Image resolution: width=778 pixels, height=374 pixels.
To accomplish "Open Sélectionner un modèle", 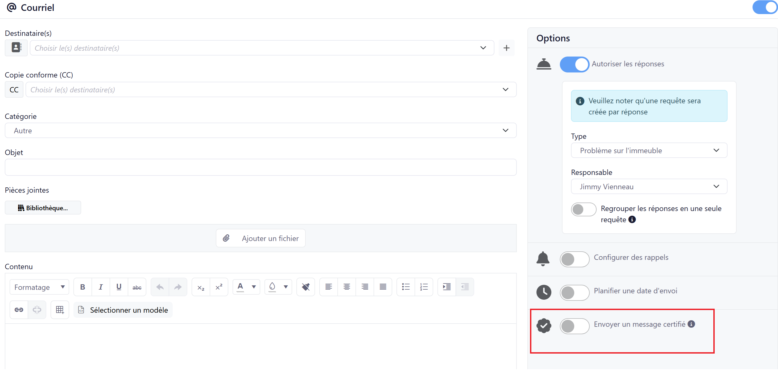I will coord(123,310).
